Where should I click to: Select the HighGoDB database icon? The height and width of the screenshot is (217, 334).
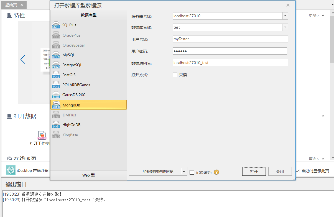pos(56,125)
